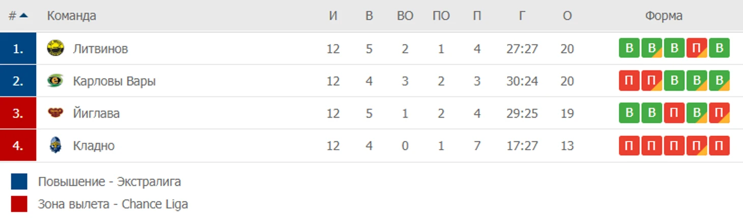Sort by the Г goals column header

tap(522, 16)
